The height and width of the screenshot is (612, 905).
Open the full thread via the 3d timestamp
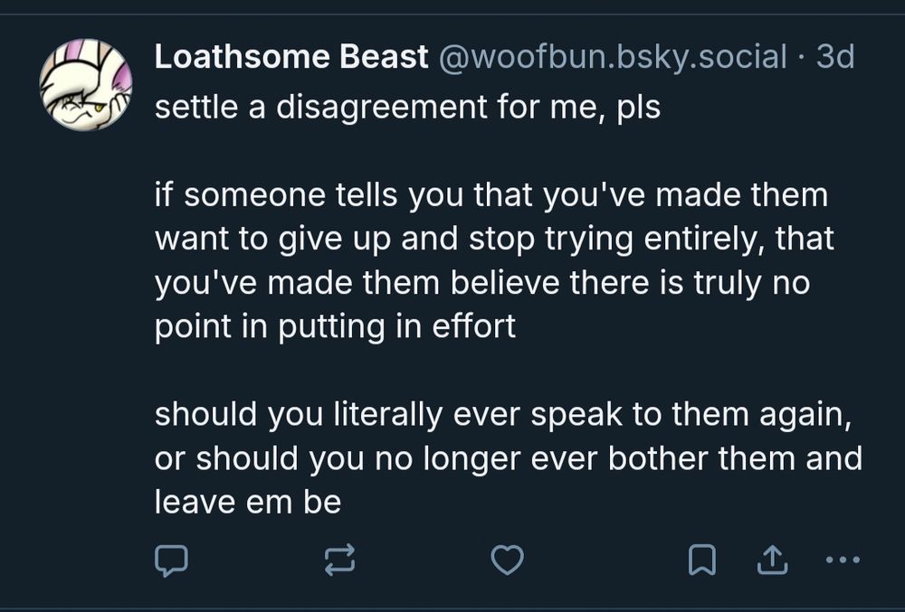click(844, 56)
